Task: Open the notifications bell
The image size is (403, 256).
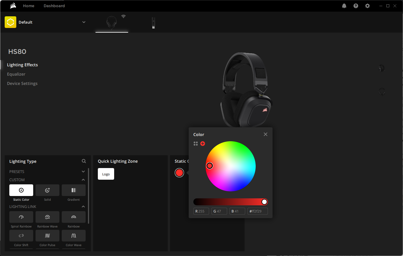Action: (344, 6)
